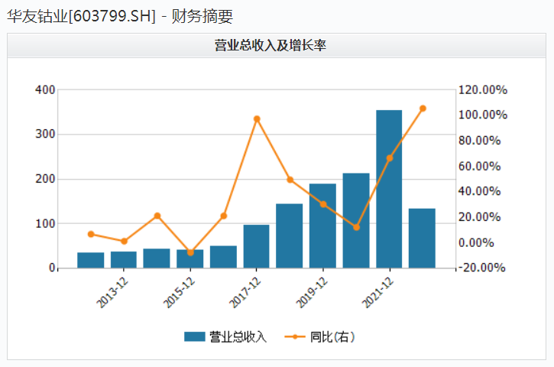554x367 pixels.
Task: Click the 2013-12 revenue bar
Action: coord(123,259)
